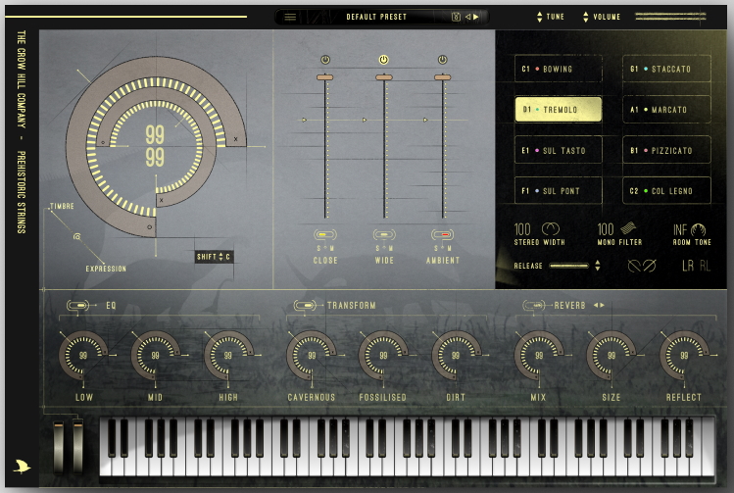
Task: Click the Close mic fader handle
Action: tap(325, 76)
